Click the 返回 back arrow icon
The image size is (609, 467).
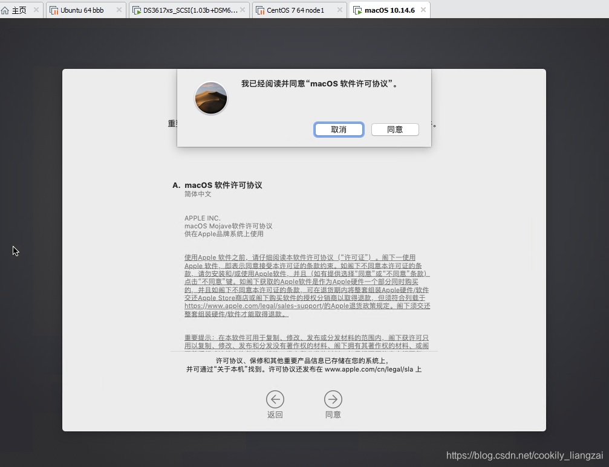coord(275,399)
